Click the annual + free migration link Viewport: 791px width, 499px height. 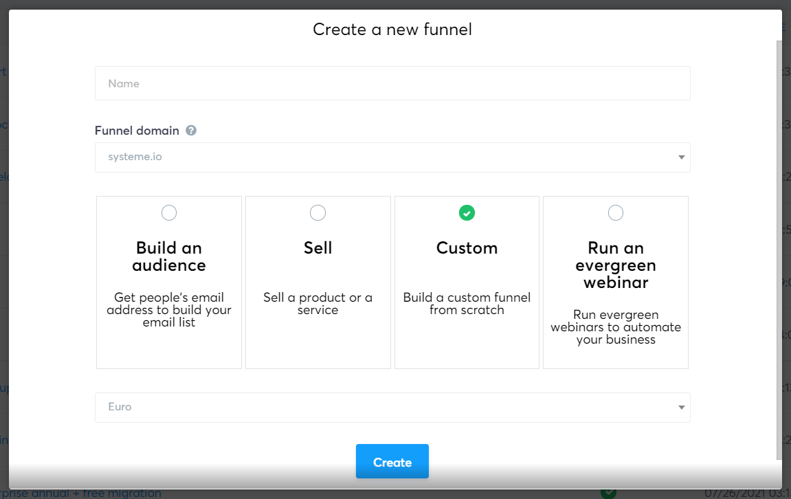pos(82,493)
